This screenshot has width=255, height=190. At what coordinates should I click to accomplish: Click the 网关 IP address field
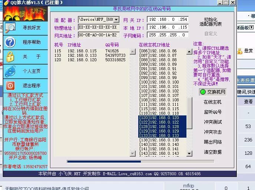click(168, 19)
